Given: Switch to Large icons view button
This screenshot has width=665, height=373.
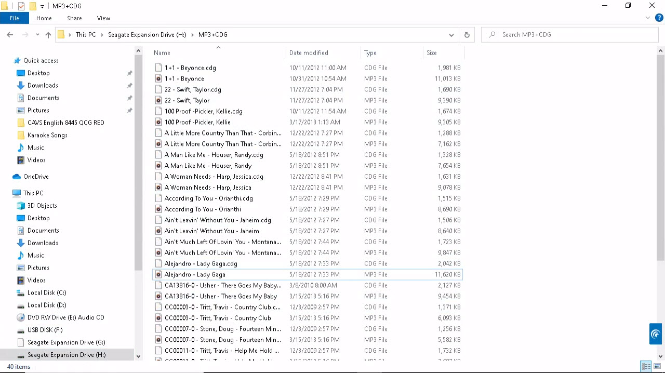Looking at the screenshot, I should click(x=657, y=367).
